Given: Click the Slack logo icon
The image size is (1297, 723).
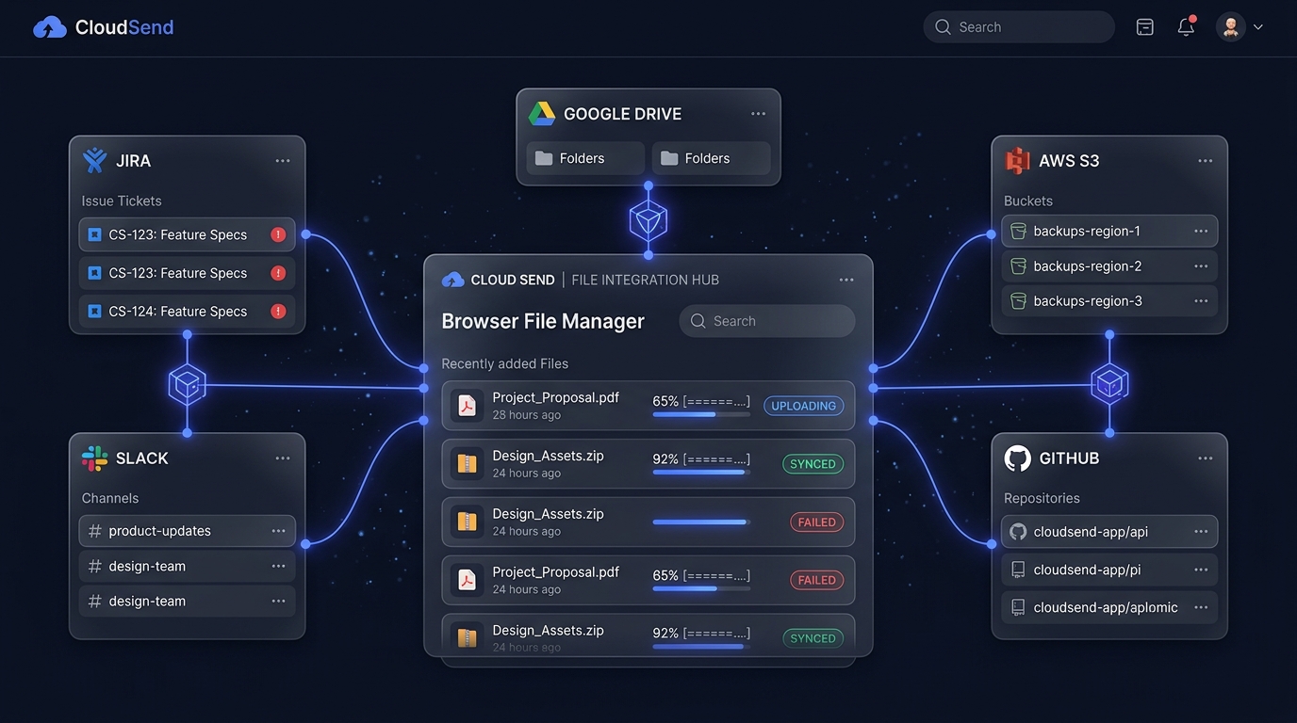Looking at the screenshot, I should (x=94, y=458).
